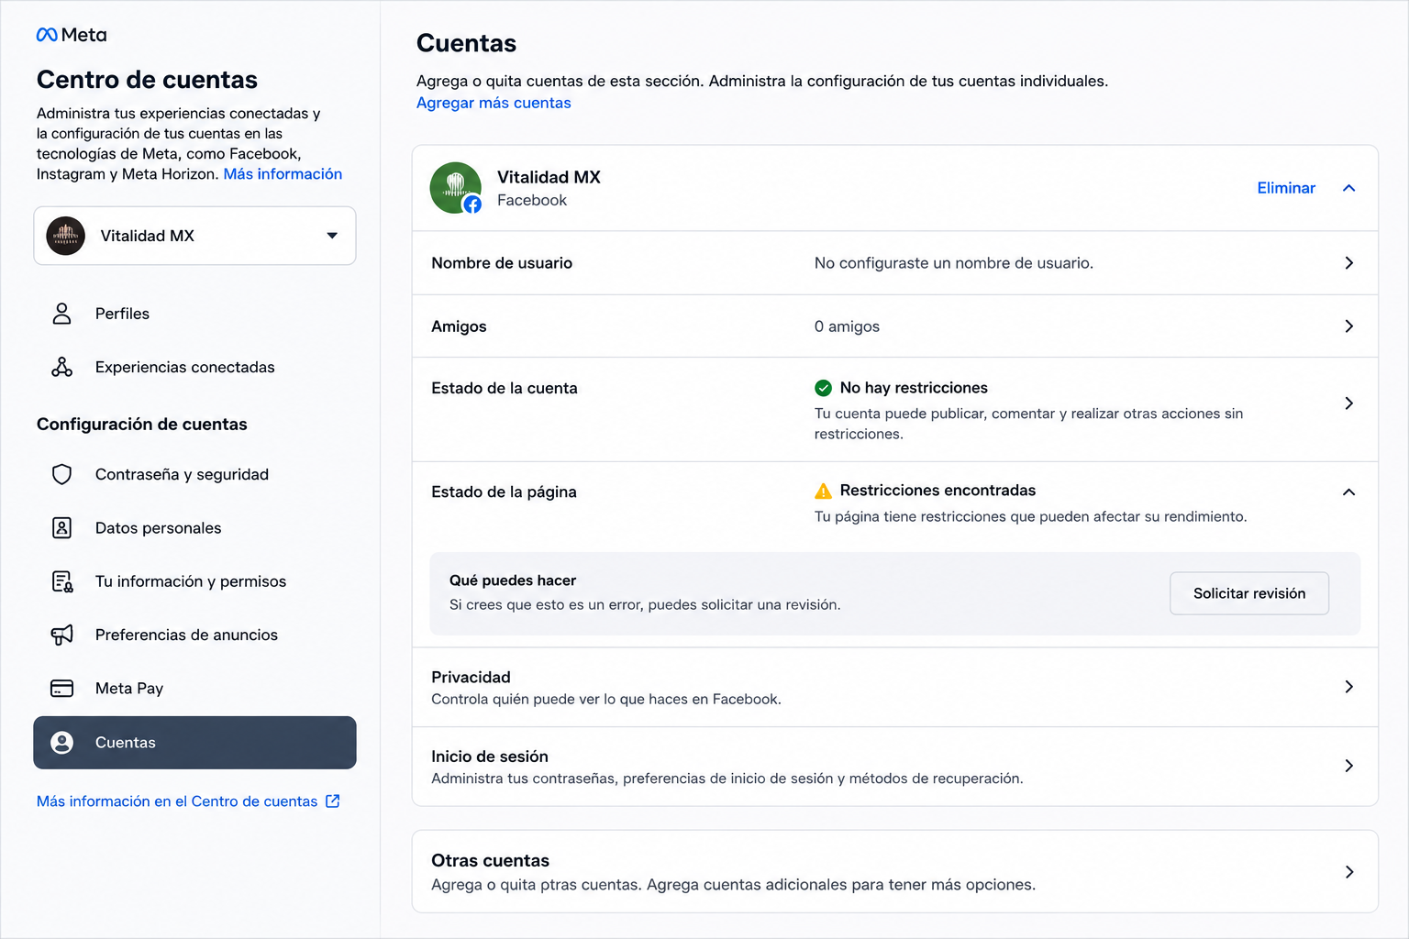Click the Datos personales ID card icon
The image size is (1409, 939).
[61, 527]
